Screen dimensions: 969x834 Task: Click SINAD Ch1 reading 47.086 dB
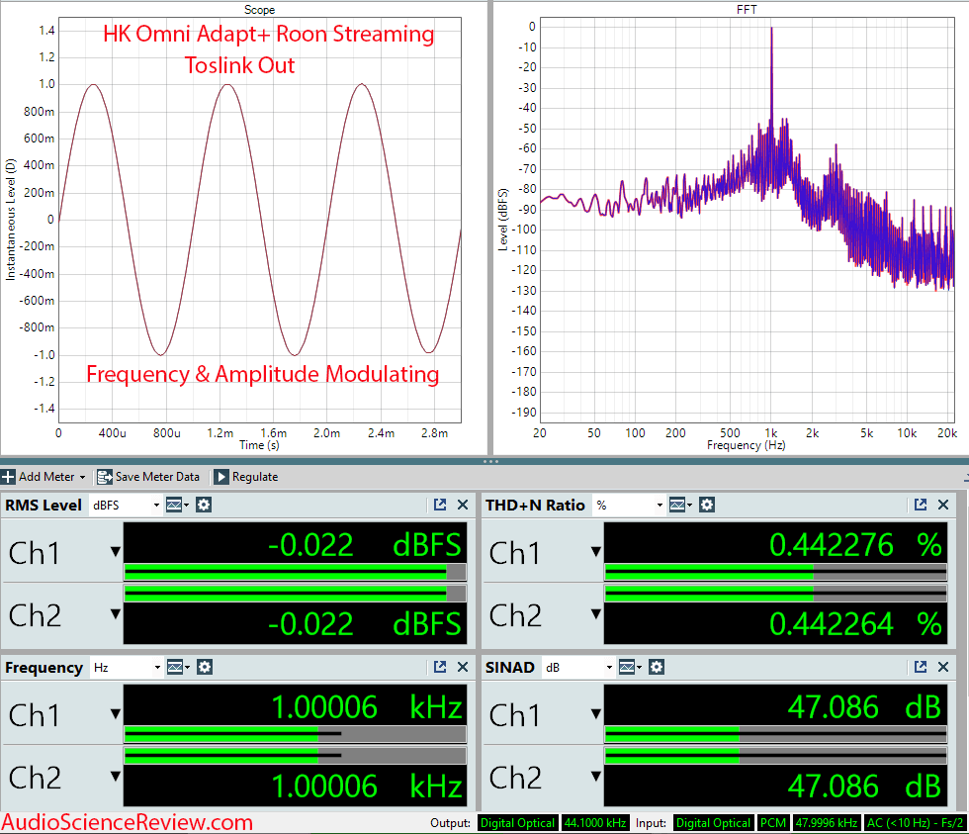click(x=864, y=707)
